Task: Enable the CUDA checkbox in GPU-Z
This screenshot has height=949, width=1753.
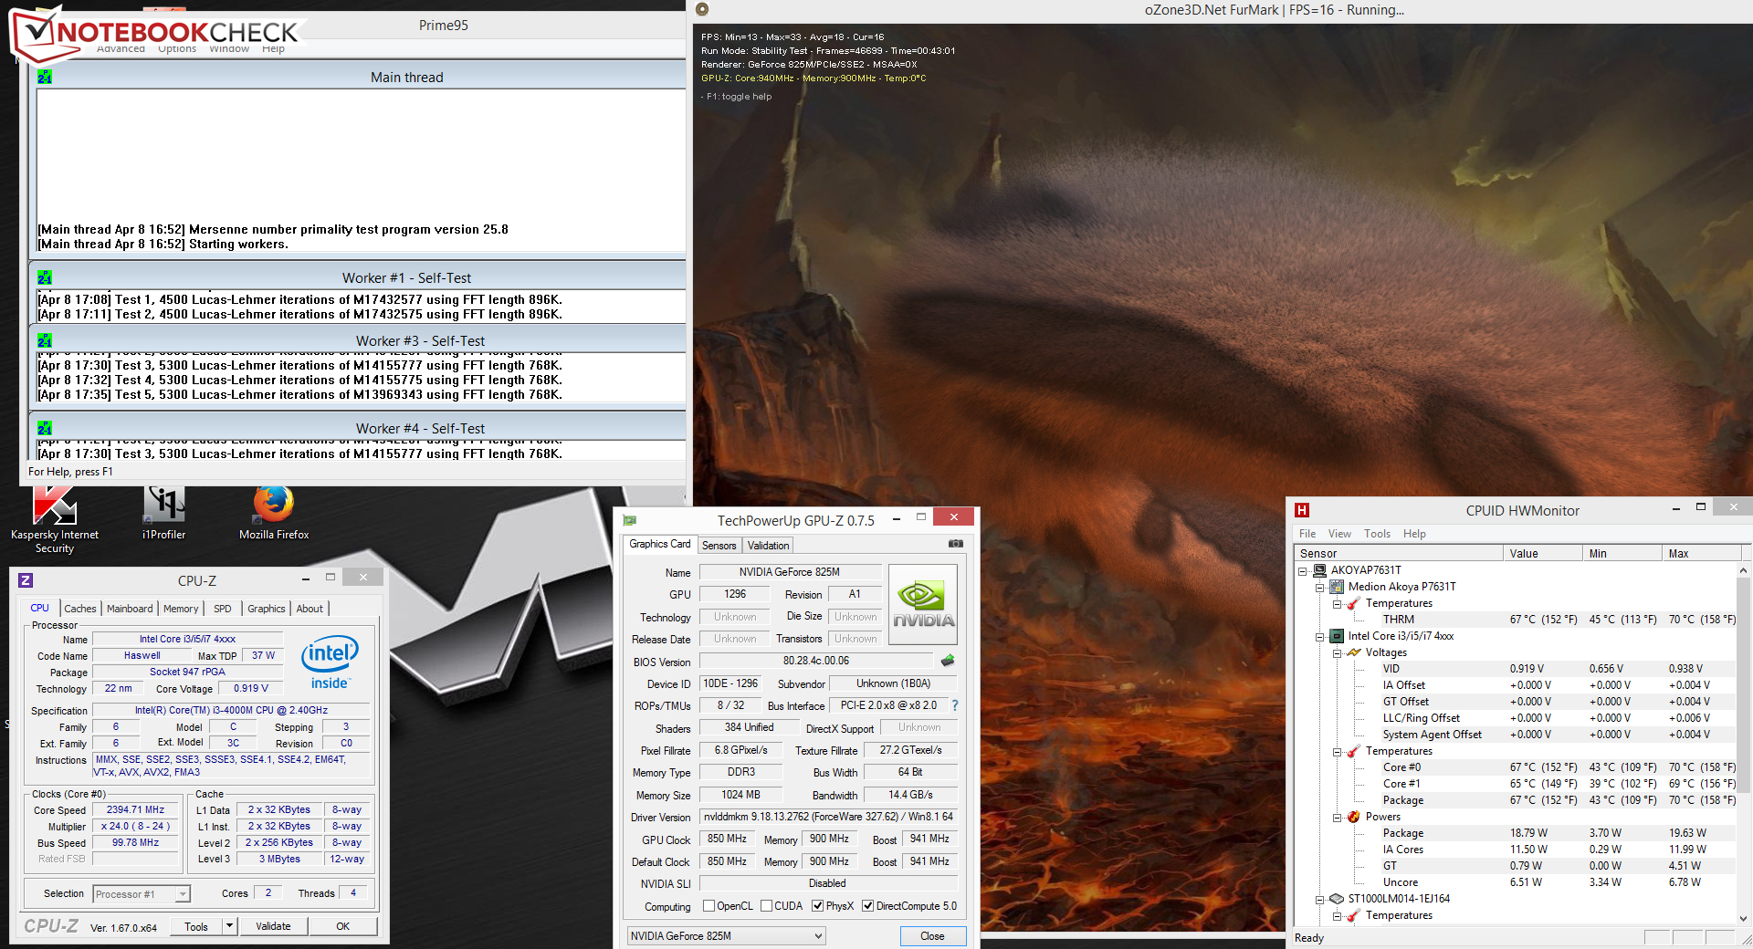Action: pos(766,906)
